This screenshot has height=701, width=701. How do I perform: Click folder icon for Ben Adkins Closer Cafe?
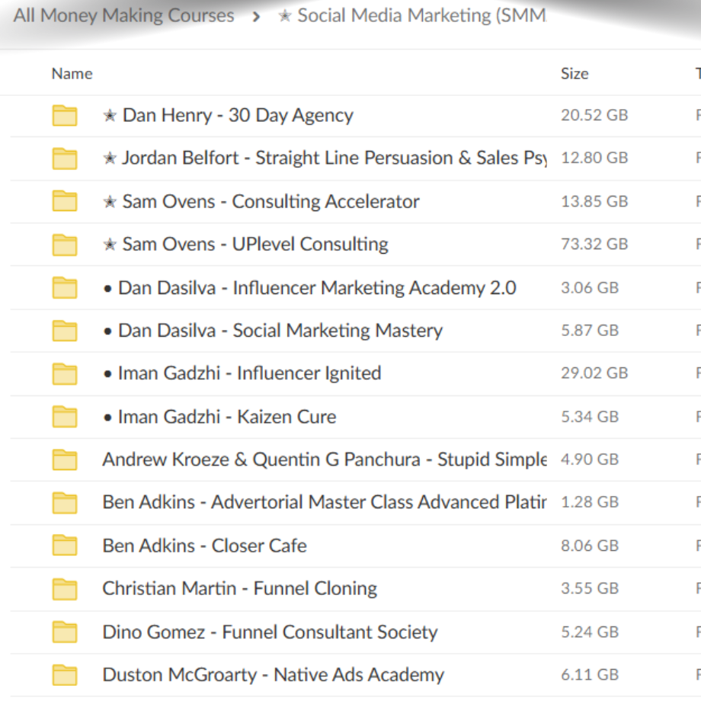click(65, 546)
